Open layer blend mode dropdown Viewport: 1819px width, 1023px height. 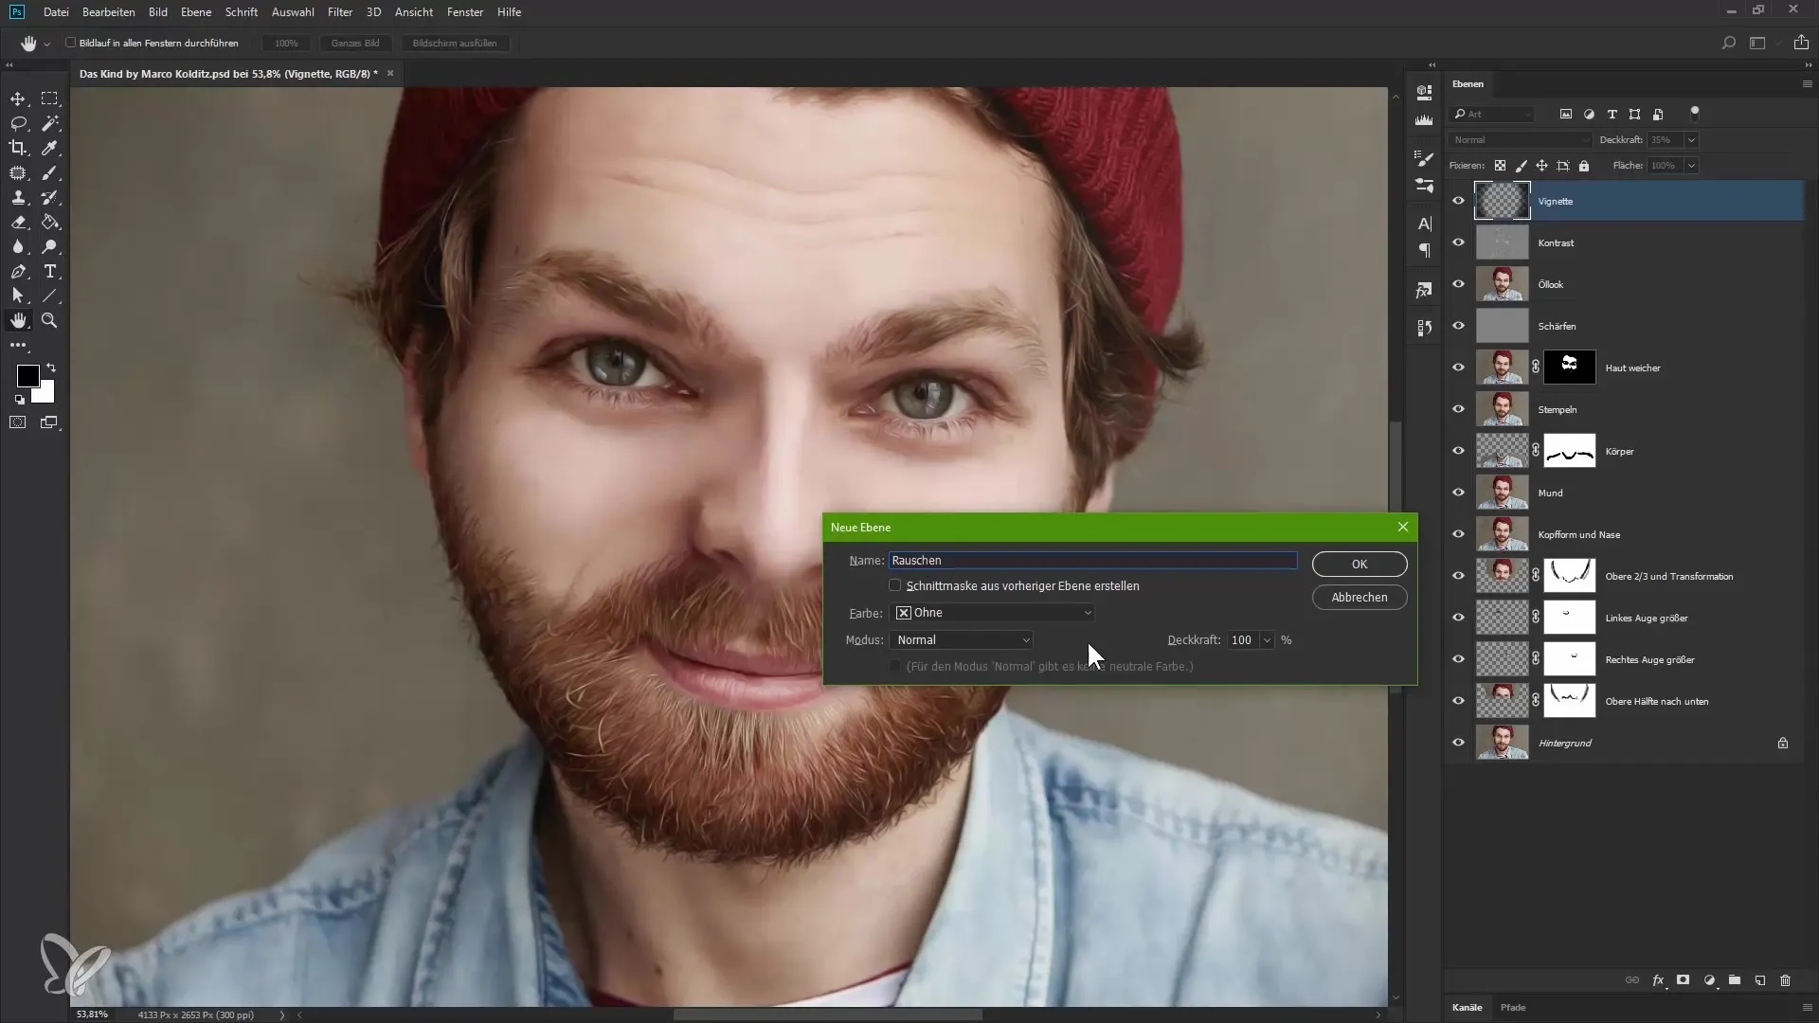[1521, 140]
